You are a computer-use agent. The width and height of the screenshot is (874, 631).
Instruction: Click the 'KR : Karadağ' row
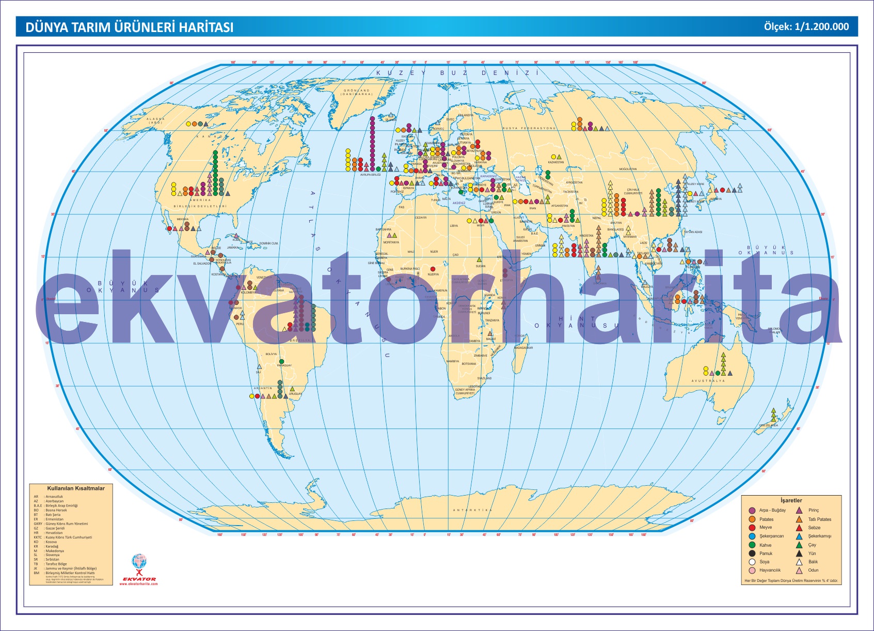pyautogui.click(x=46, y=546)
